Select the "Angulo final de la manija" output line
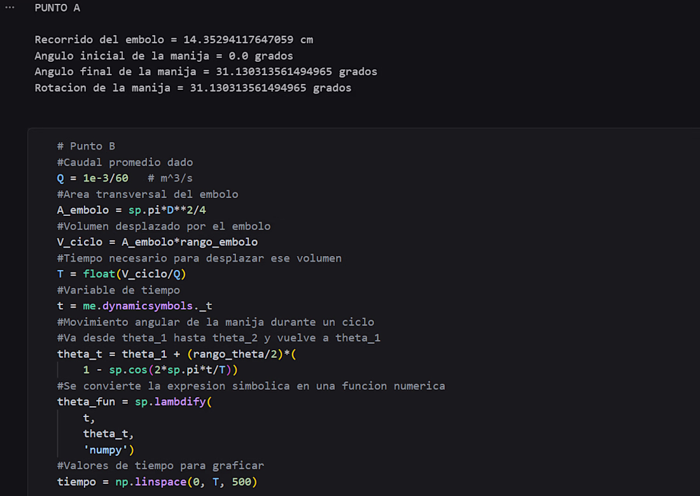700x496 pixels. tap(206, 71)
